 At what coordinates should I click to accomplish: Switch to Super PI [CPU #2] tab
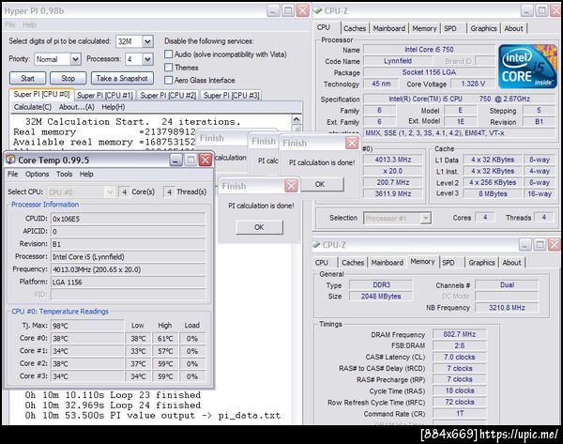pos(168,96)
